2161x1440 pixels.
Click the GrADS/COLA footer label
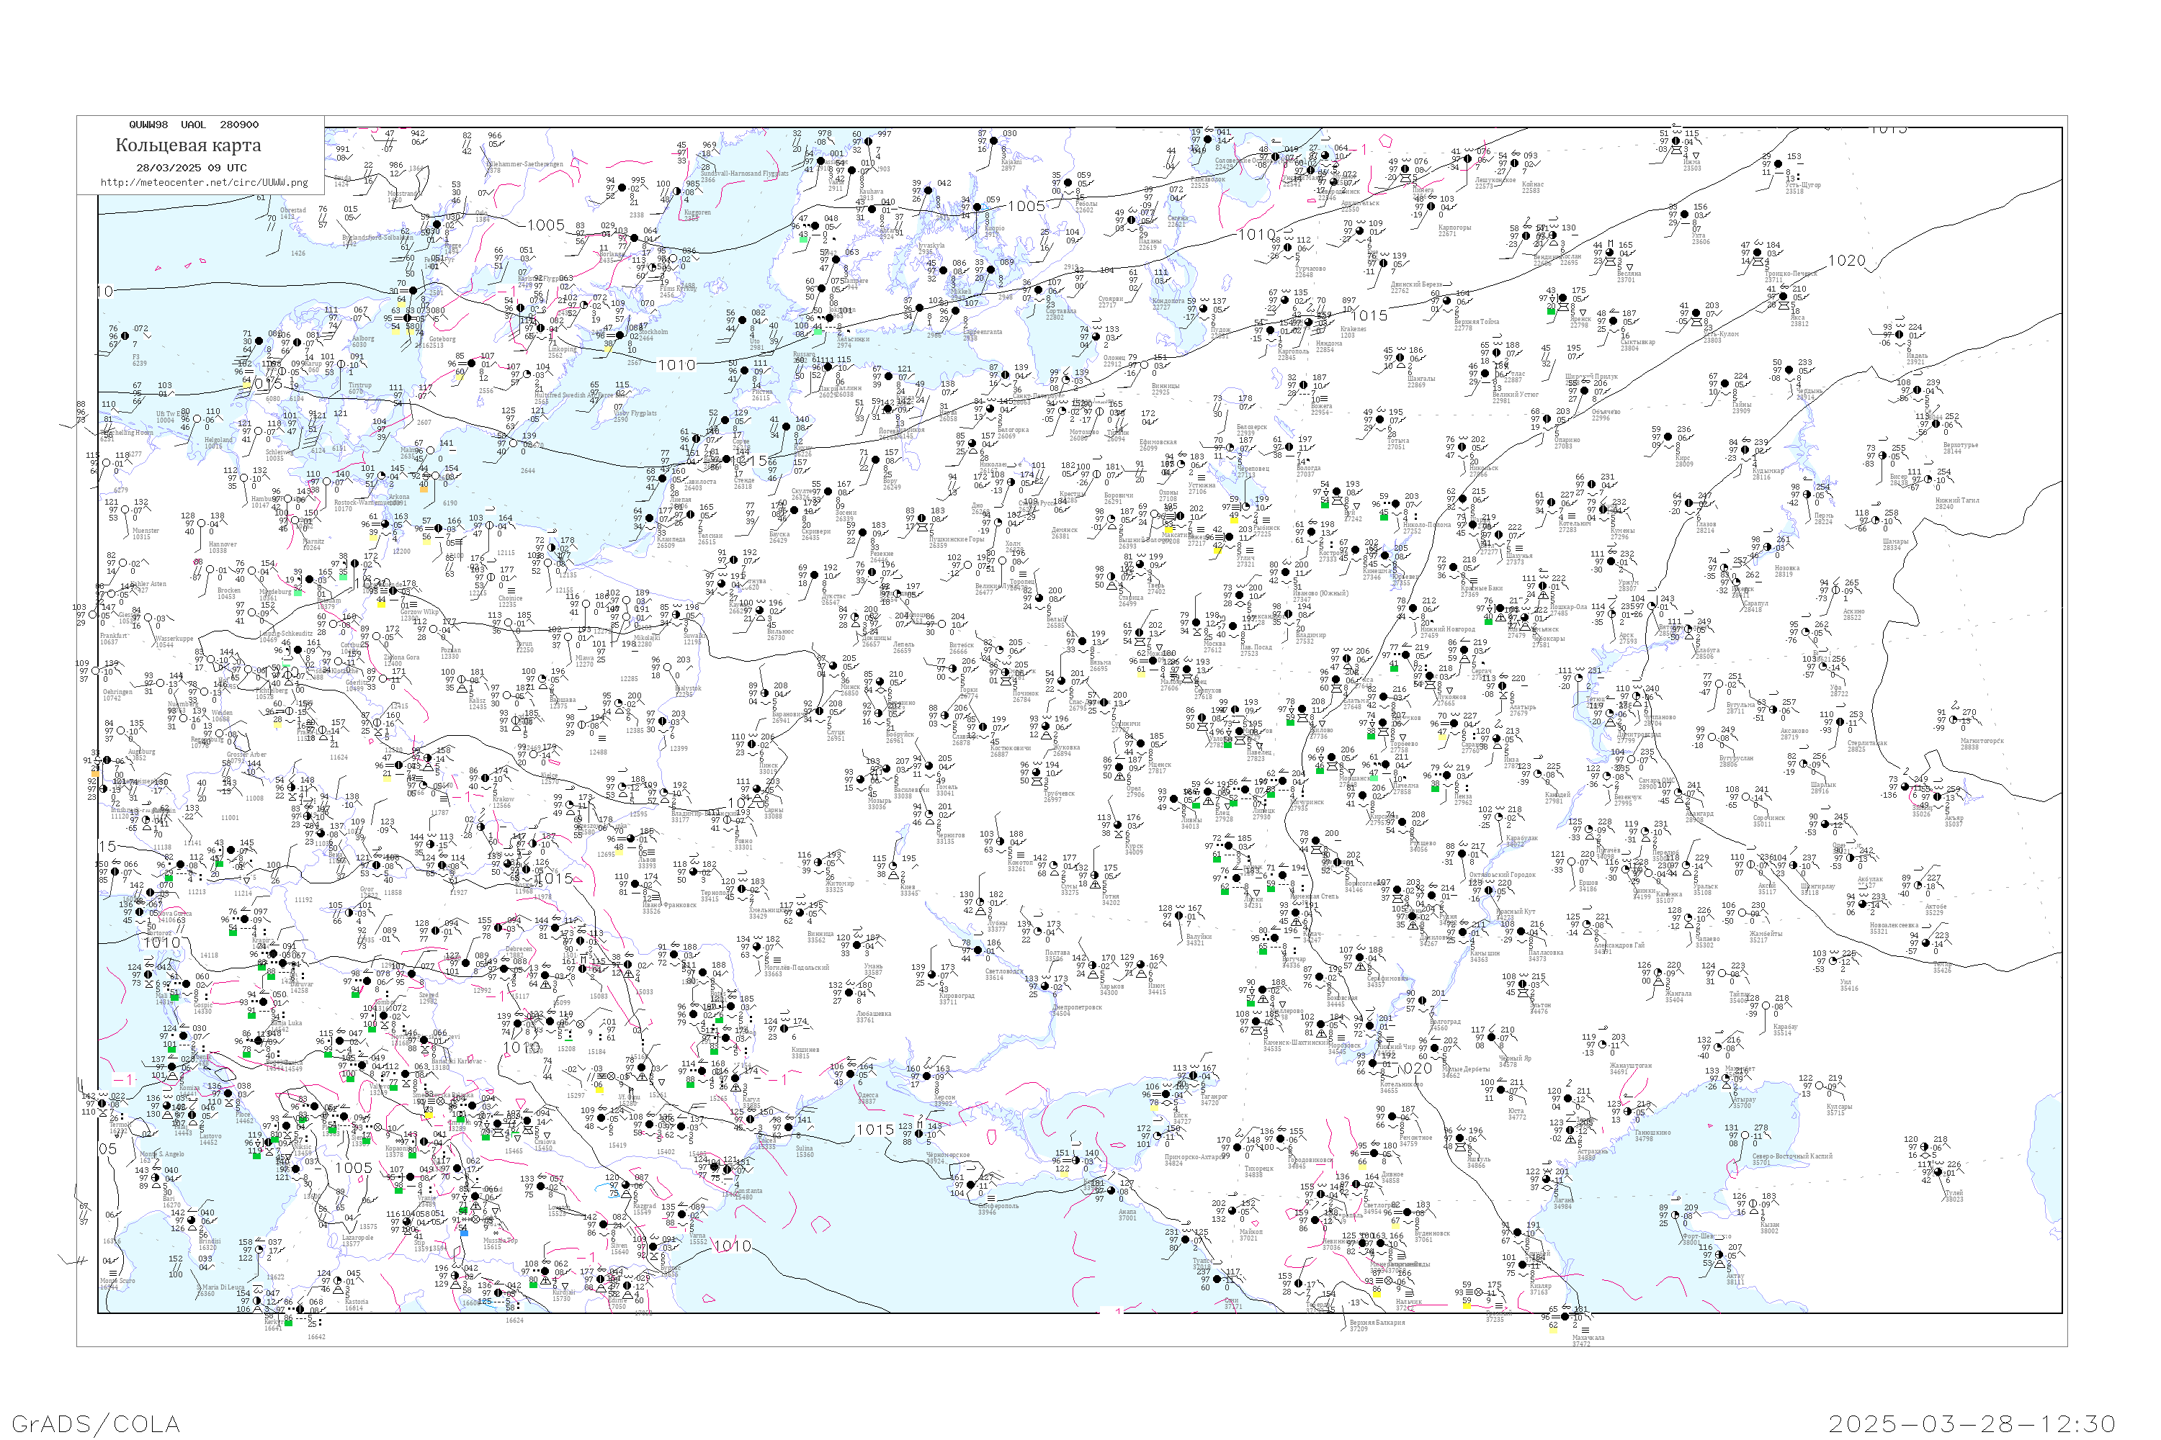click(96, 1423)
